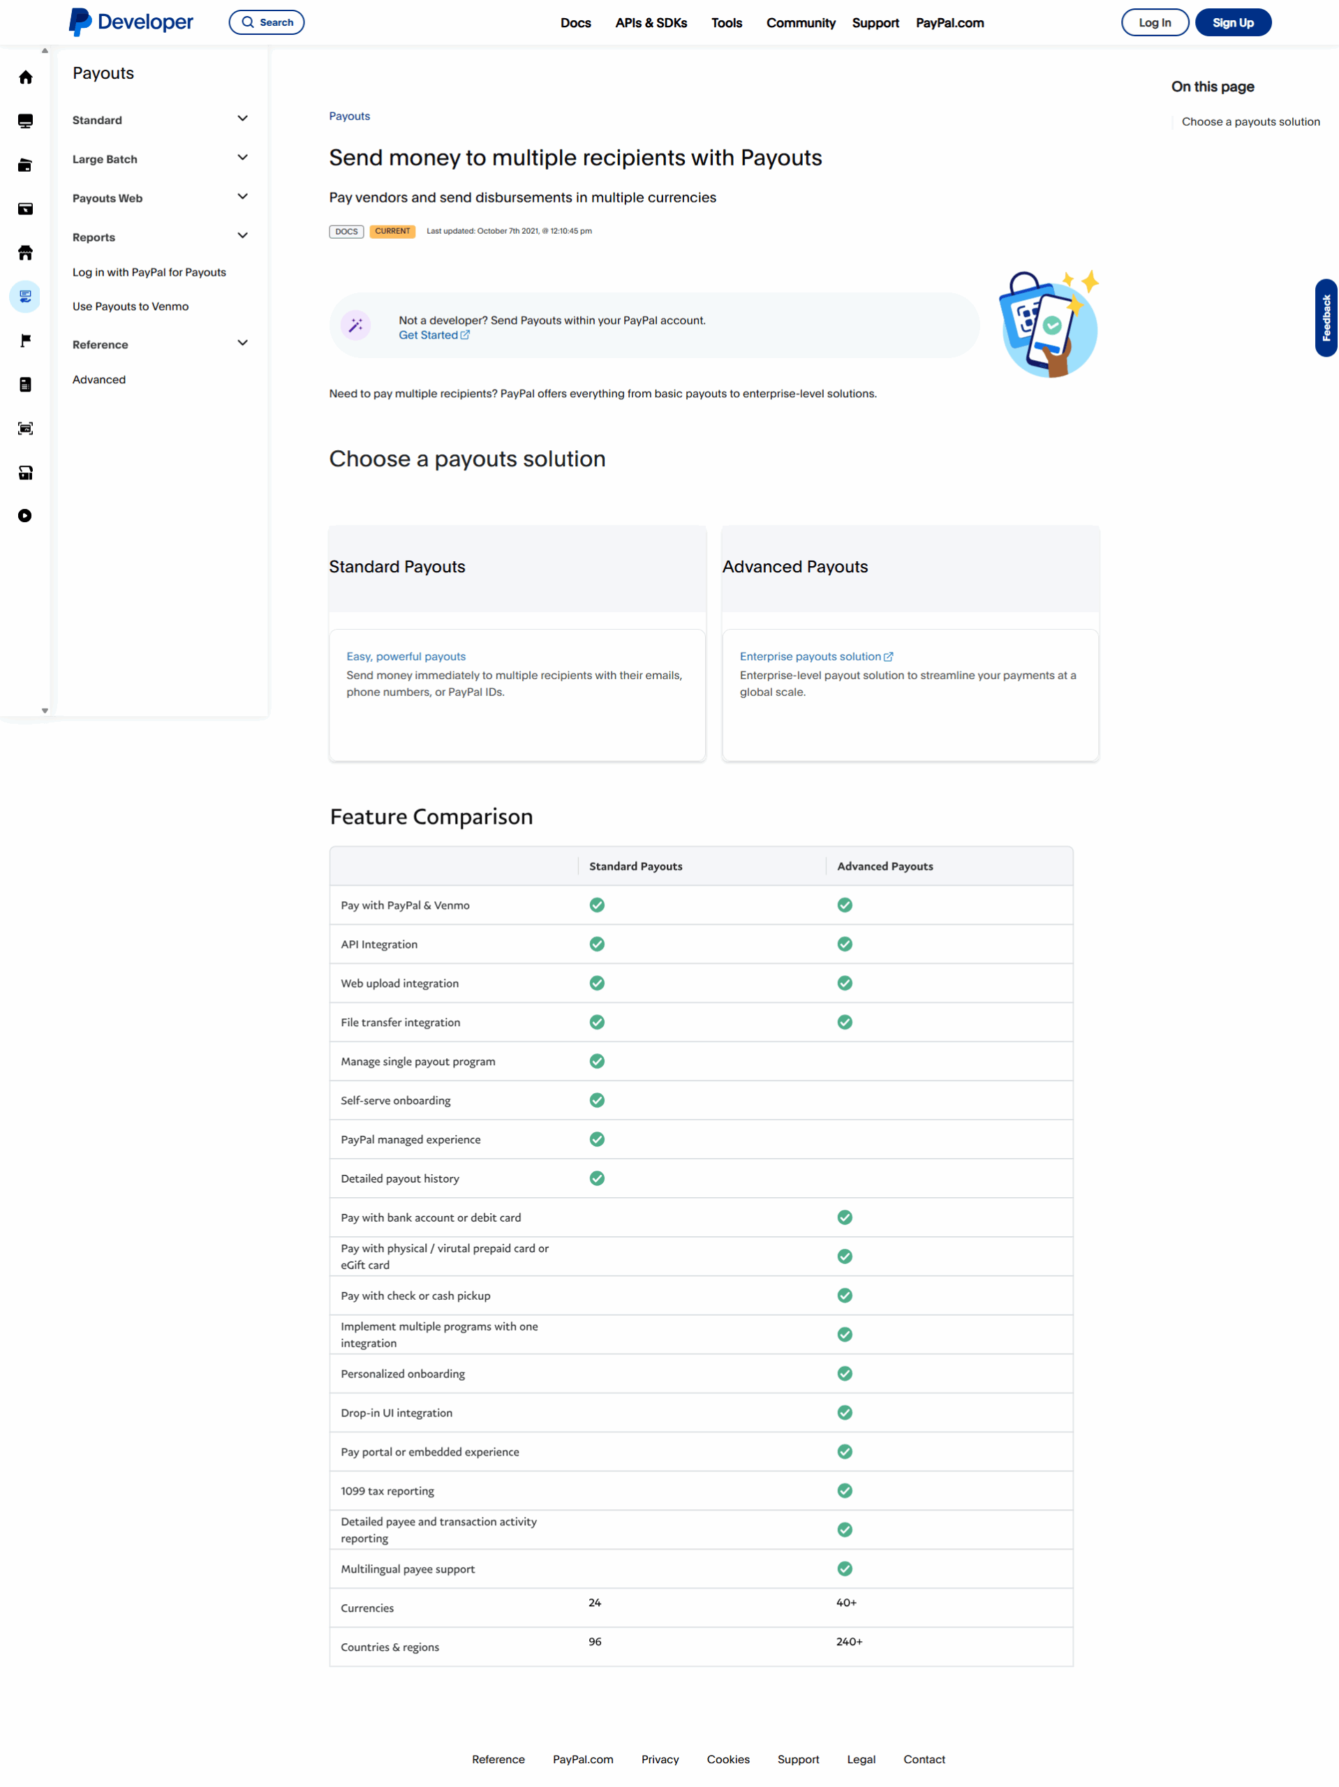This screenshot has width=1339, height=1787.
Task: Open the Advanced sidebar link
Action: 99,380
